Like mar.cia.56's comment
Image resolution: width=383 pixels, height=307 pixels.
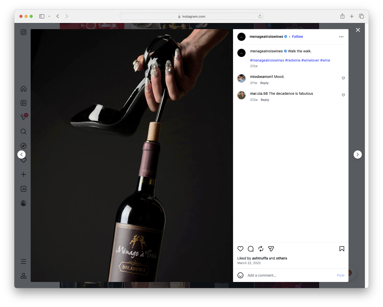pyautogui.click(x=343, y=95)
